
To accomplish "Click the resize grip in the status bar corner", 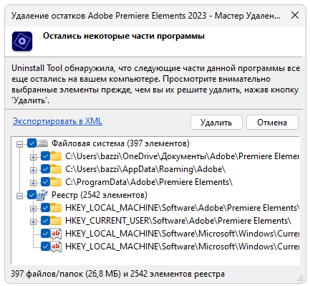I will pyautogui.click(x=300, y=278).
